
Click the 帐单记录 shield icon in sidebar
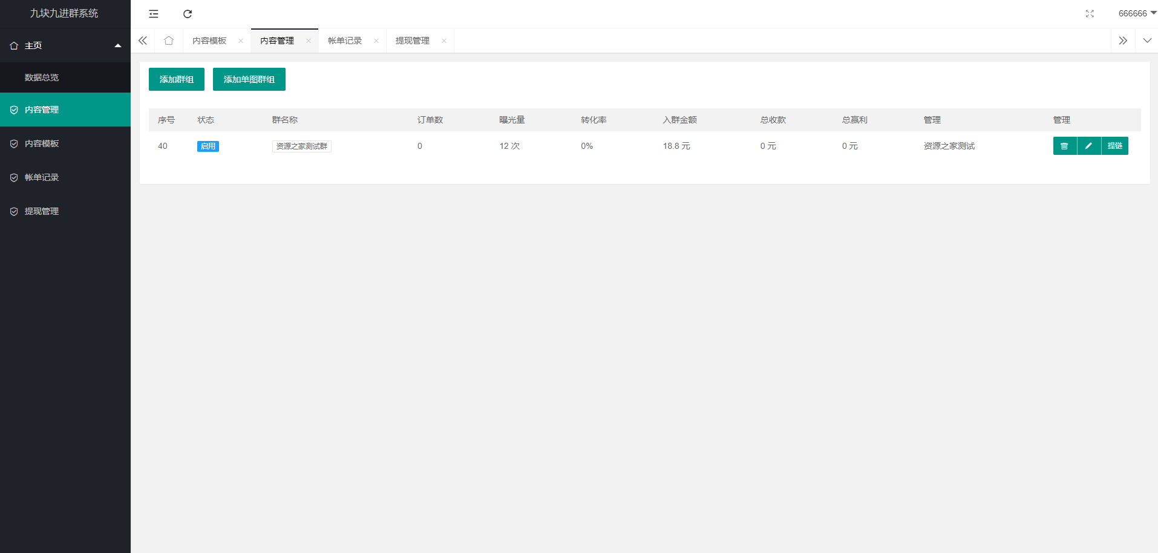pos(14,177)
